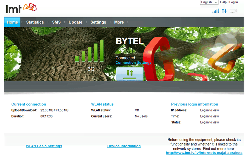250x156 pixels.
Task: Open the English language dropdown
Action: [x=209, y=2]
